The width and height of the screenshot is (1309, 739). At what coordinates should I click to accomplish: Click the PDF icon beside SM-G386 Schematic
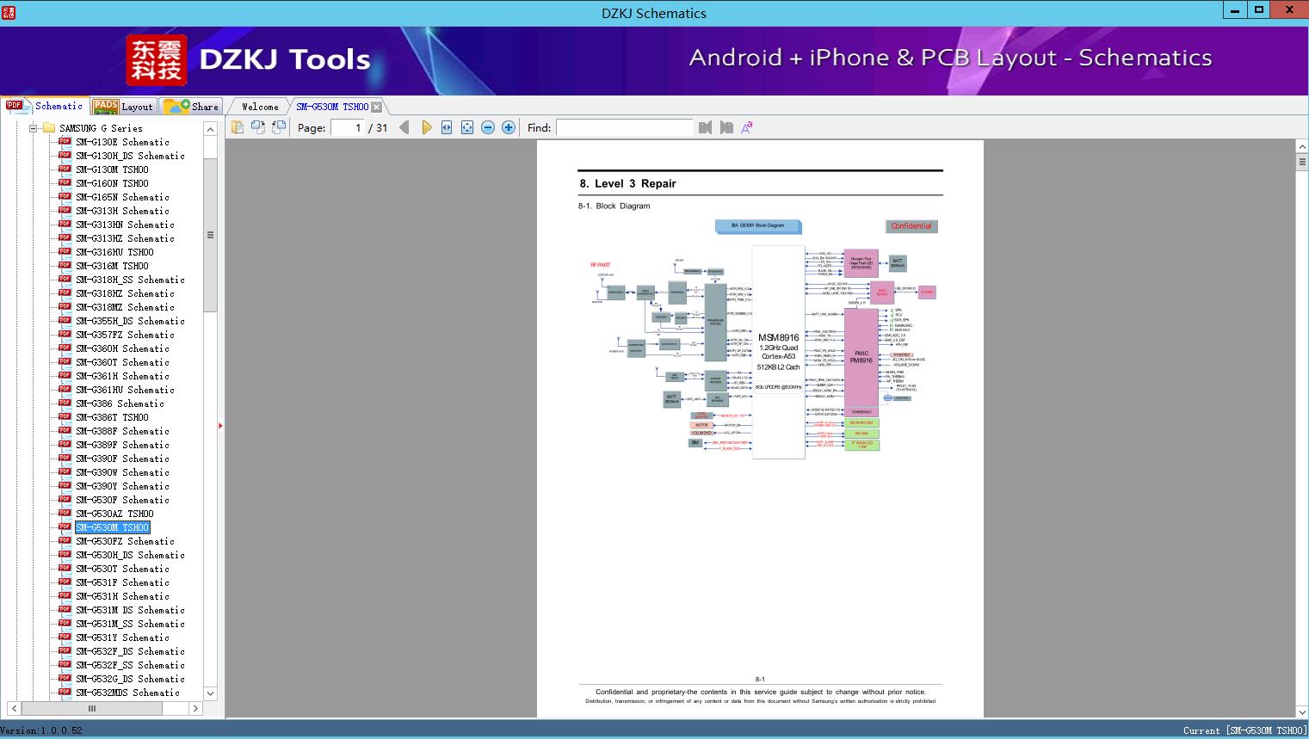click(x=65, y=403)
